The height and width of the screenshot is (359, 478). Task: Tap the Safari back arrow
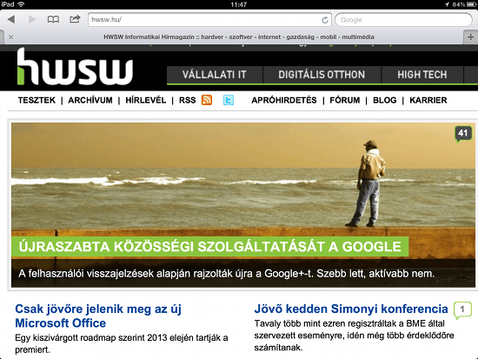click(x=11, y=19)
